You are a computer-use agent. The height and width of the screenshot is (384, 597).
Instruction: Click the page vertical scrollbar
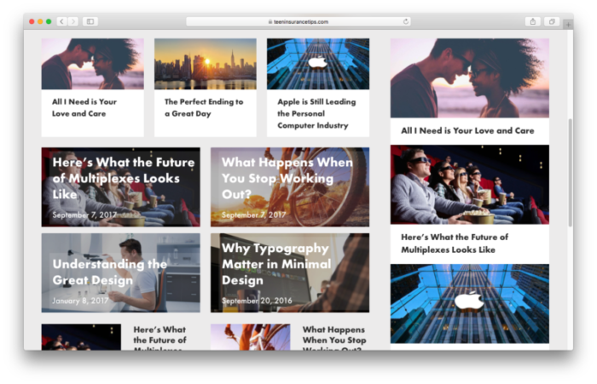[x=570, y=170]
